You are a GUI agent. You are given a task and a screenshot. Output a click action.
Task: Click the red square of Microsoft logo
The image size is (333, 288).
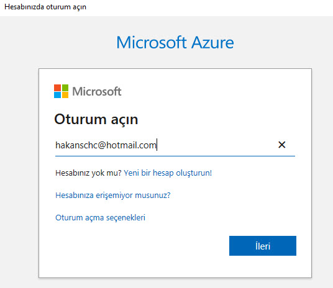pos(57,88)
